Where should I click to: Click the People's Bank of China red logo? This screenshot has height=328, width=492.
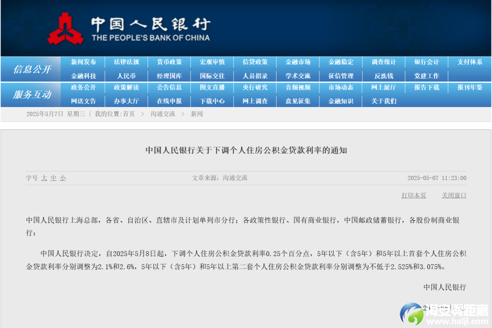coord(65,29)
